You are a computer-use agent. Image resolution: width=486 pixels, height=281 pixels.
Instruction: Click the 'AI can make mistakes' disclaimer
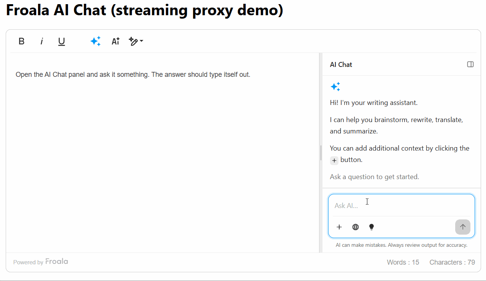402,245
